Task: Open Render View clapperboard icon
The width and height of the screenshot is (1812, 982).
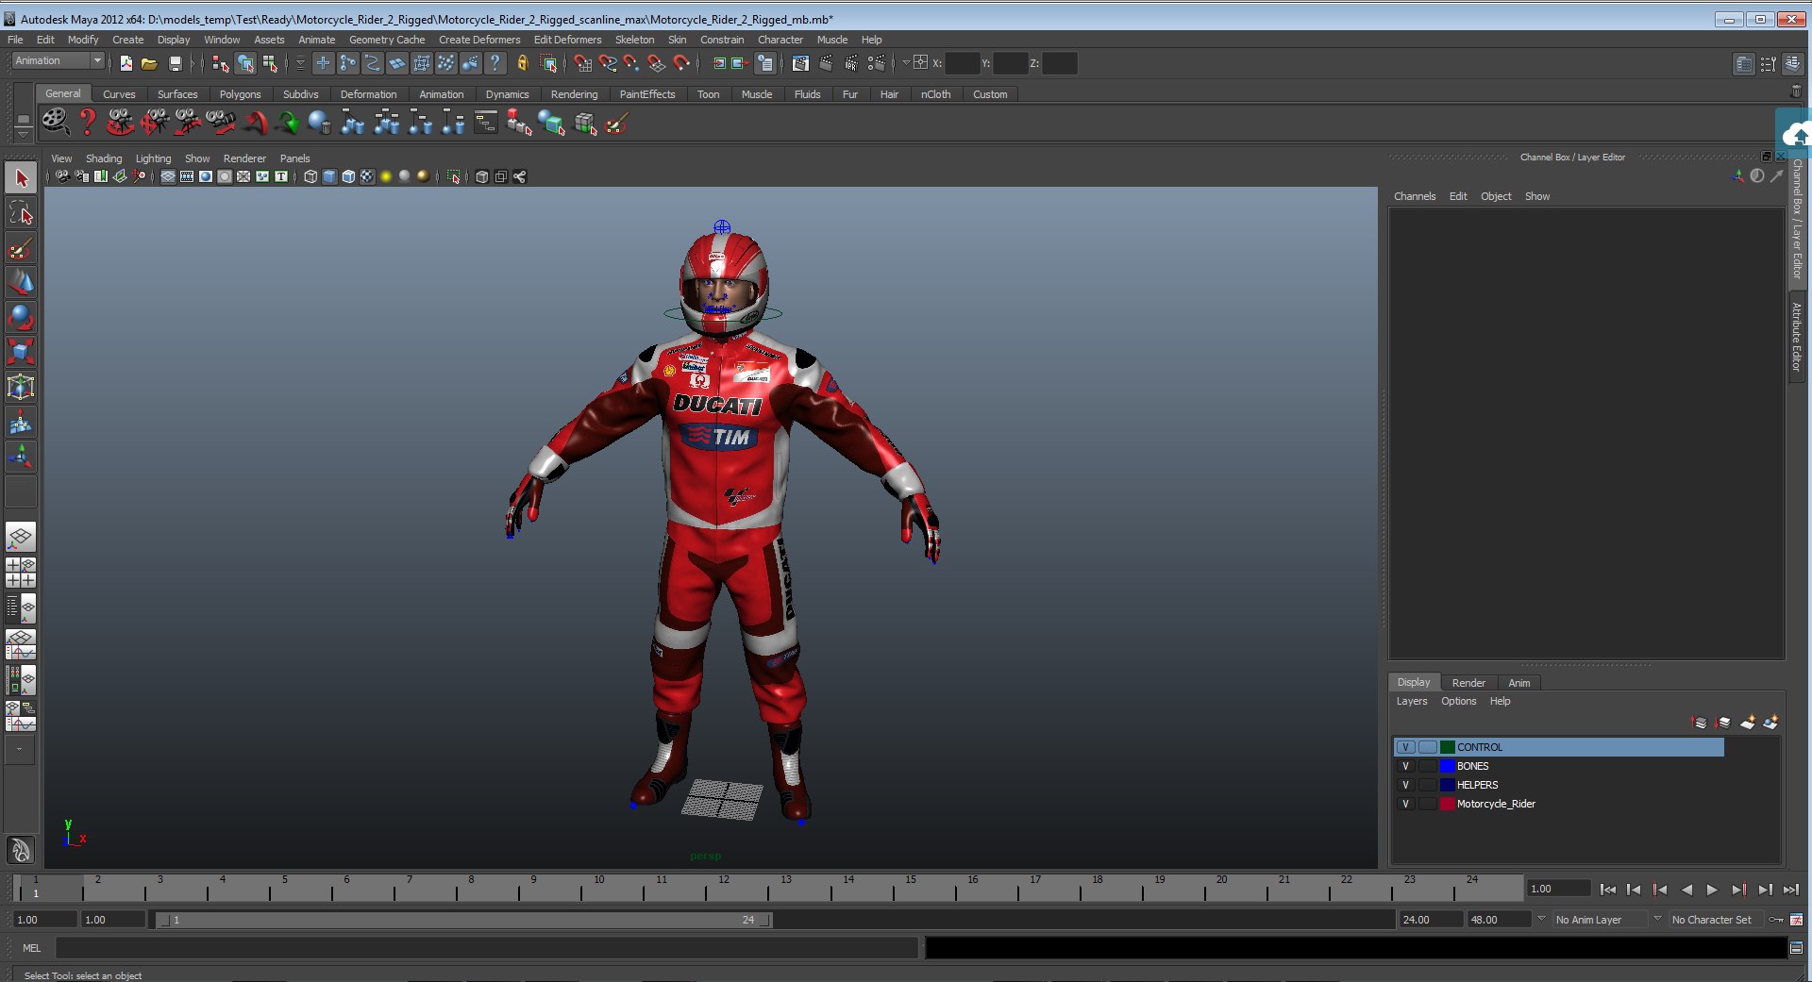Action: coord(800,63)
